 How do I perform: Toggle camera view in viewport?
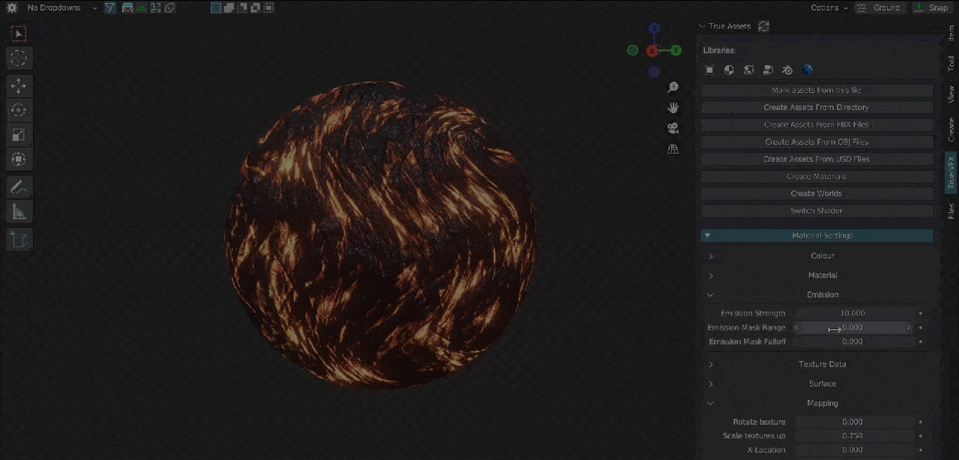coord(673,128)
